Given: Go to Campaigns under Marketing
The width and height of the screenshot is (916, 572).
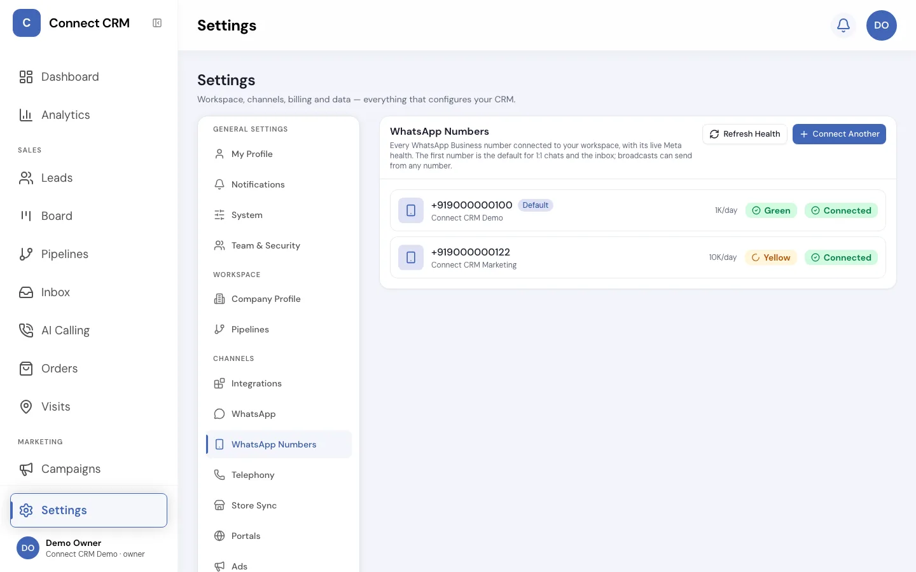Looking at the screenshot, I should click(89, 469).
